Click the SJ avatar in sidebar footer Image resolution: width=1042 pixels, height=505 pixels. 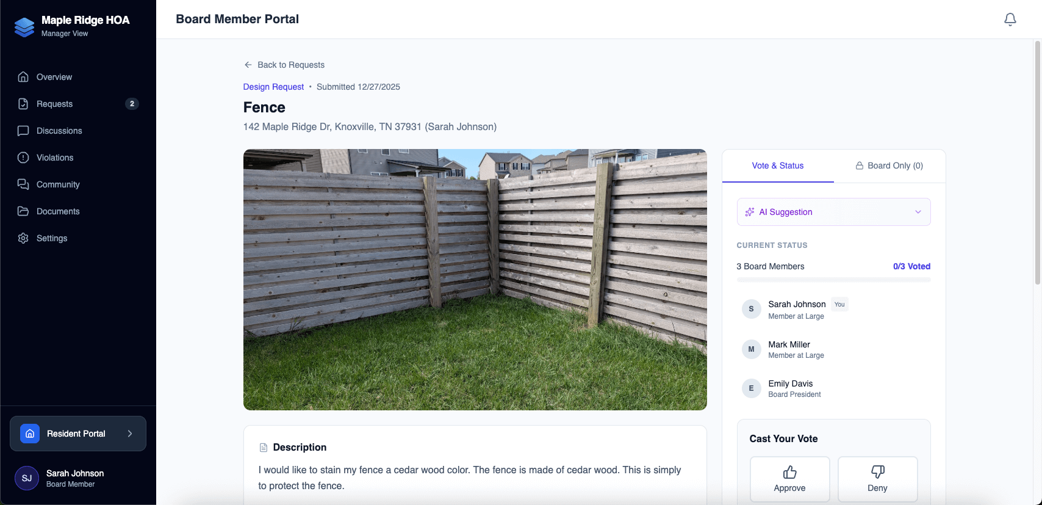[x=27, y=478]
